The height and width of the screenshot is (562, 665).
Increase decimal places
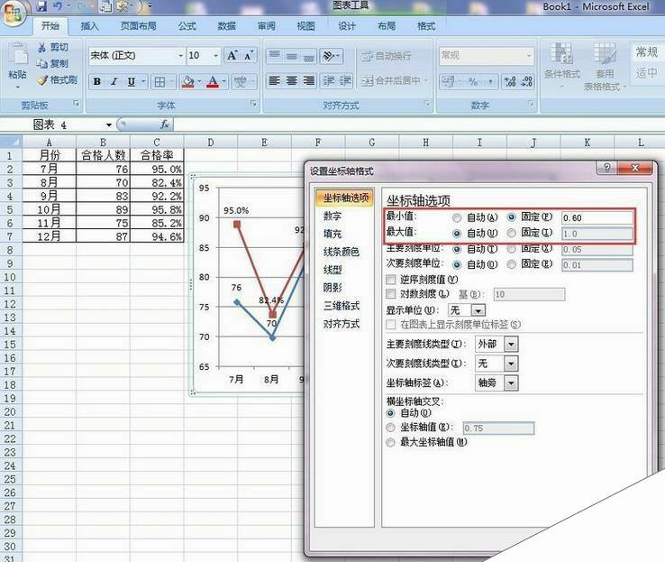coord(509,81)
